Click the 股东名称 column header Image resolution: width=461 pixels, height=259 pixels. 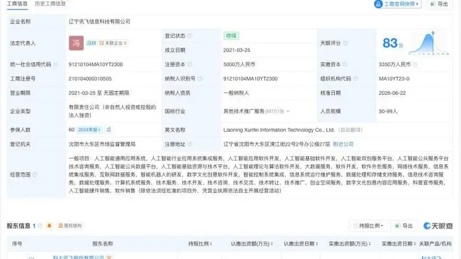pyautogui.click(x=103, y=243)
